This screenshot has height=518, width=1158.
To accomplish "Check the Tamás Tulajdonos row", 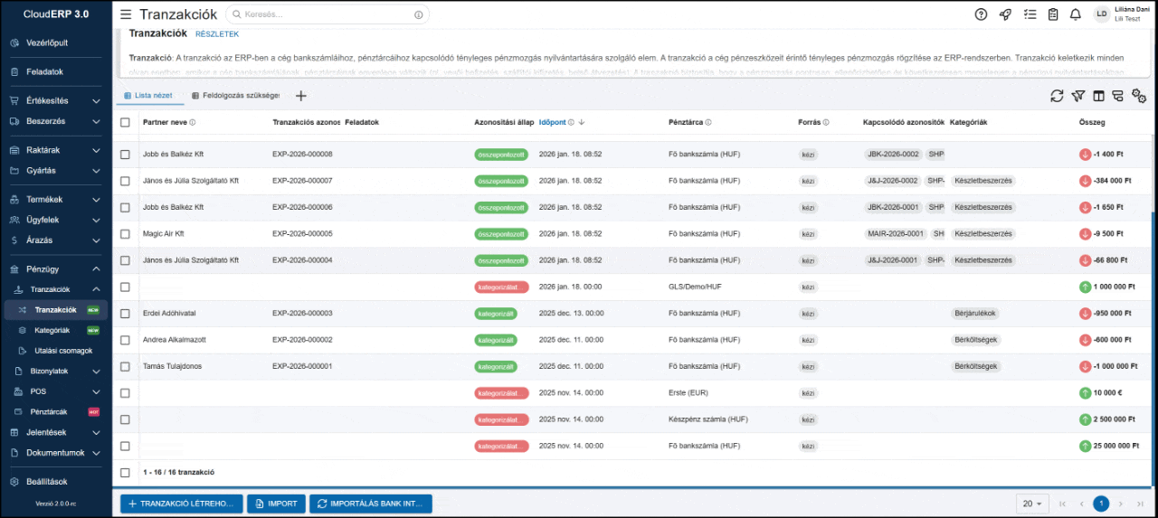I will pyautogui.click(x=125, y=366).
